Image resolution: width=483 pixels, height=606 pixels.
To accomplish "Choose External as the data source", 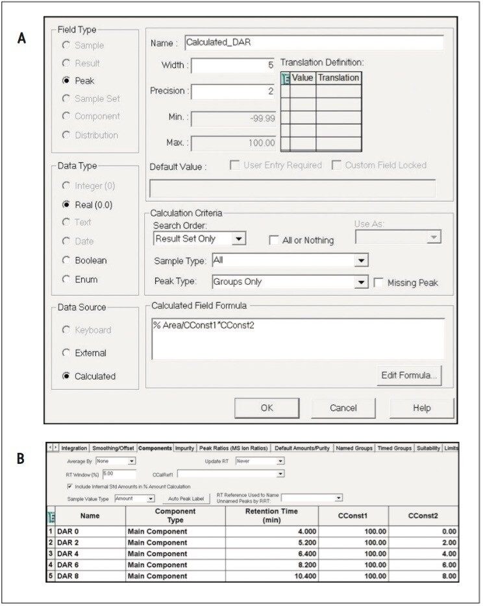I will [66, 352].
